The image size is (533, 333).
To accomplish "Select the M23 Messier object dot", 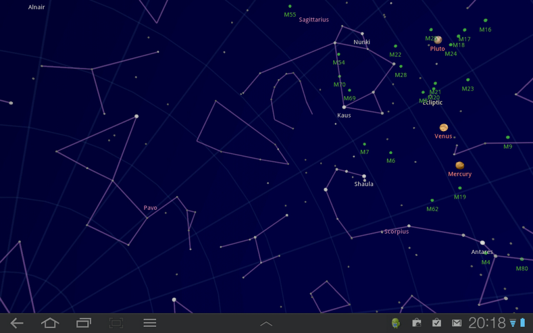I will pos(468,80).
